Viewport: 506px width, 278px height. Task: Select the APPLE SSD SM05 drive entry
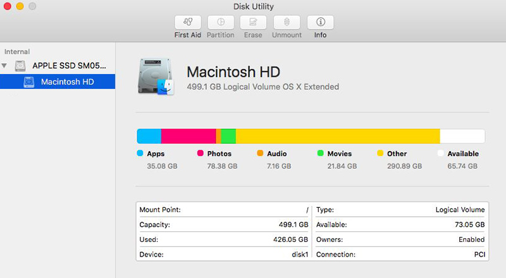(70, 66)
